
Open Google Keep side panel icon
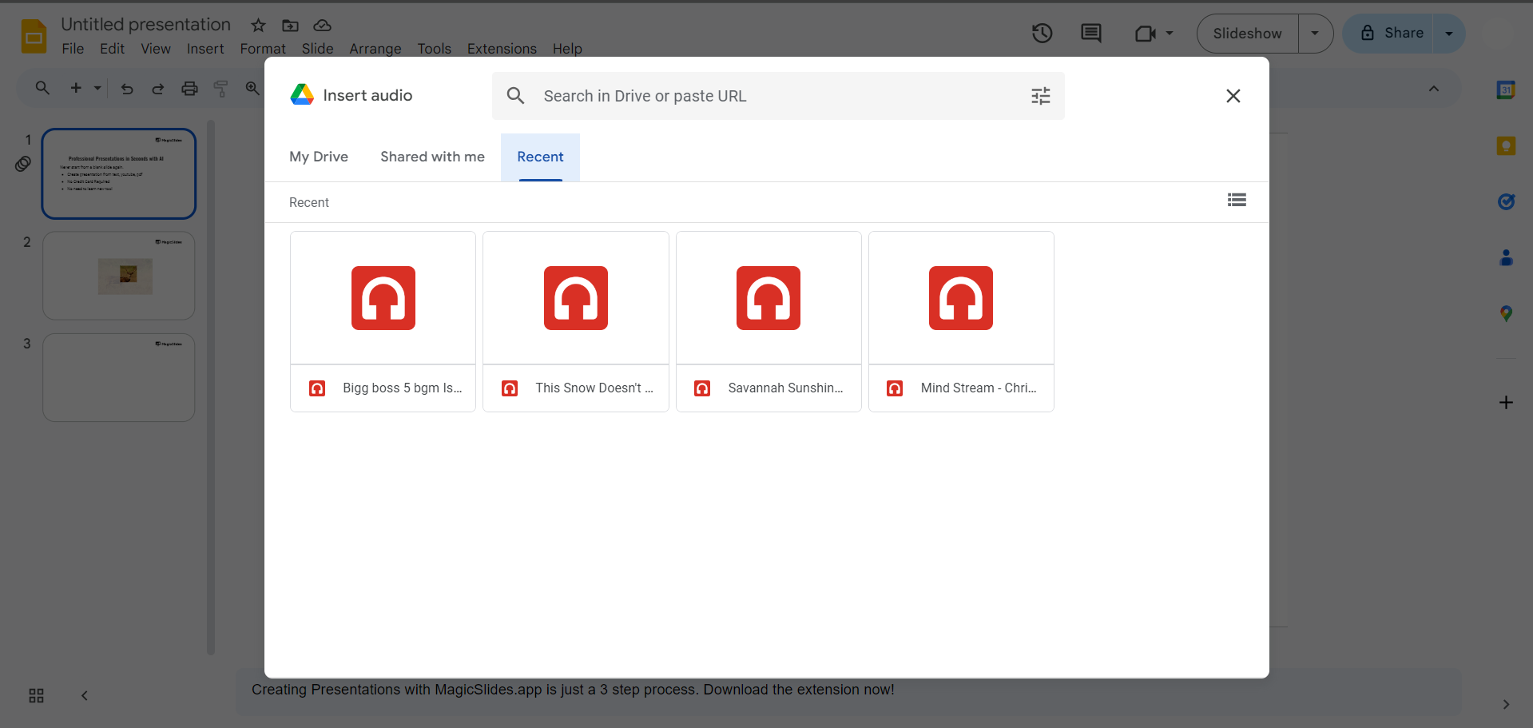(x=1506, y=146)
